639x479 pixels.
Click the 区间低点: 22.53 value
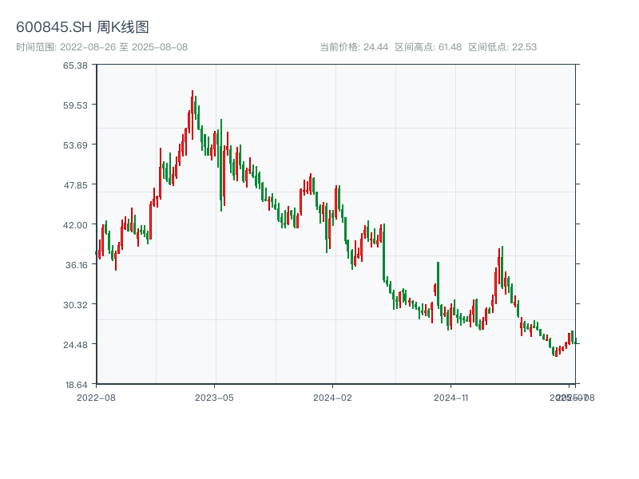502,47
